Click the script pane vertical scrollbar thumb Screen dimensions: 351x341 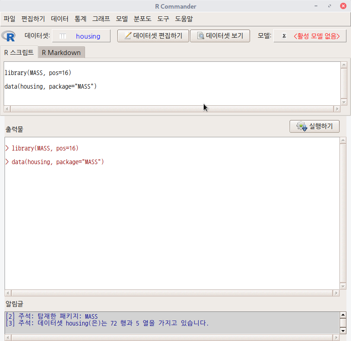344,83
